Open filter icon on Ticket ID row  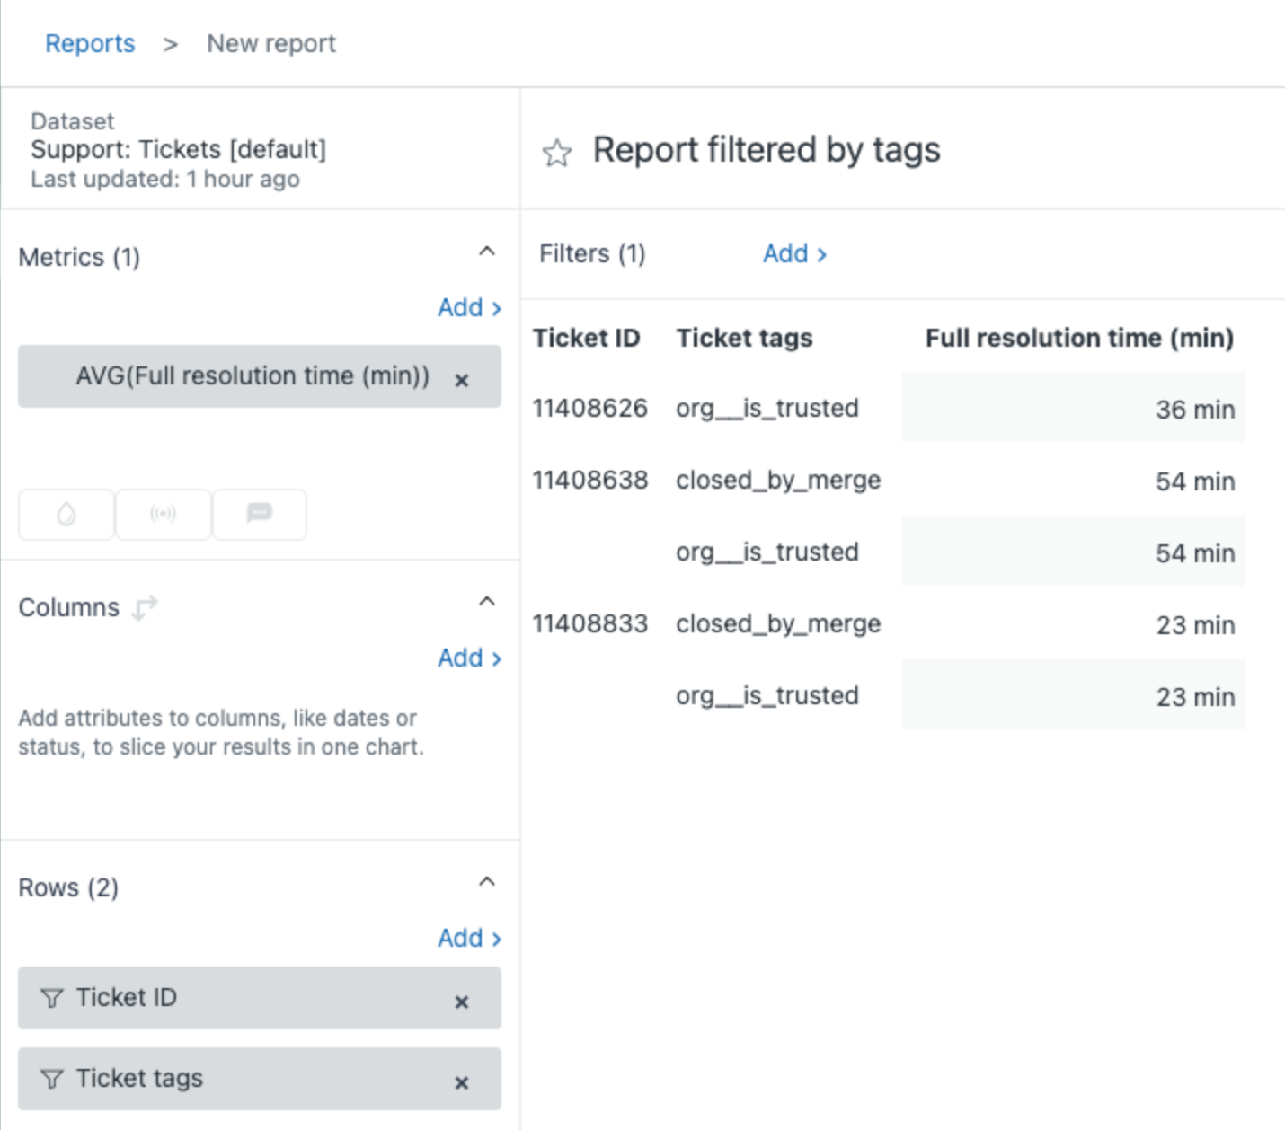click(52, 998)
